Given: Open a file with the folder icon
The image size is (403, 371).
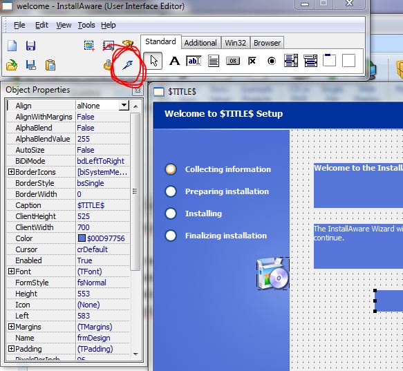Looking at the screenshot, I should click(x=12, y=65).
